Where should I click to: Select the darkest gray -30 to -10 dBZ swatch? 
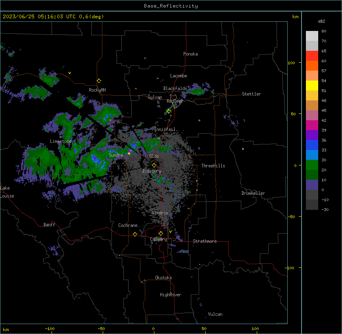[x=312, y=205]
